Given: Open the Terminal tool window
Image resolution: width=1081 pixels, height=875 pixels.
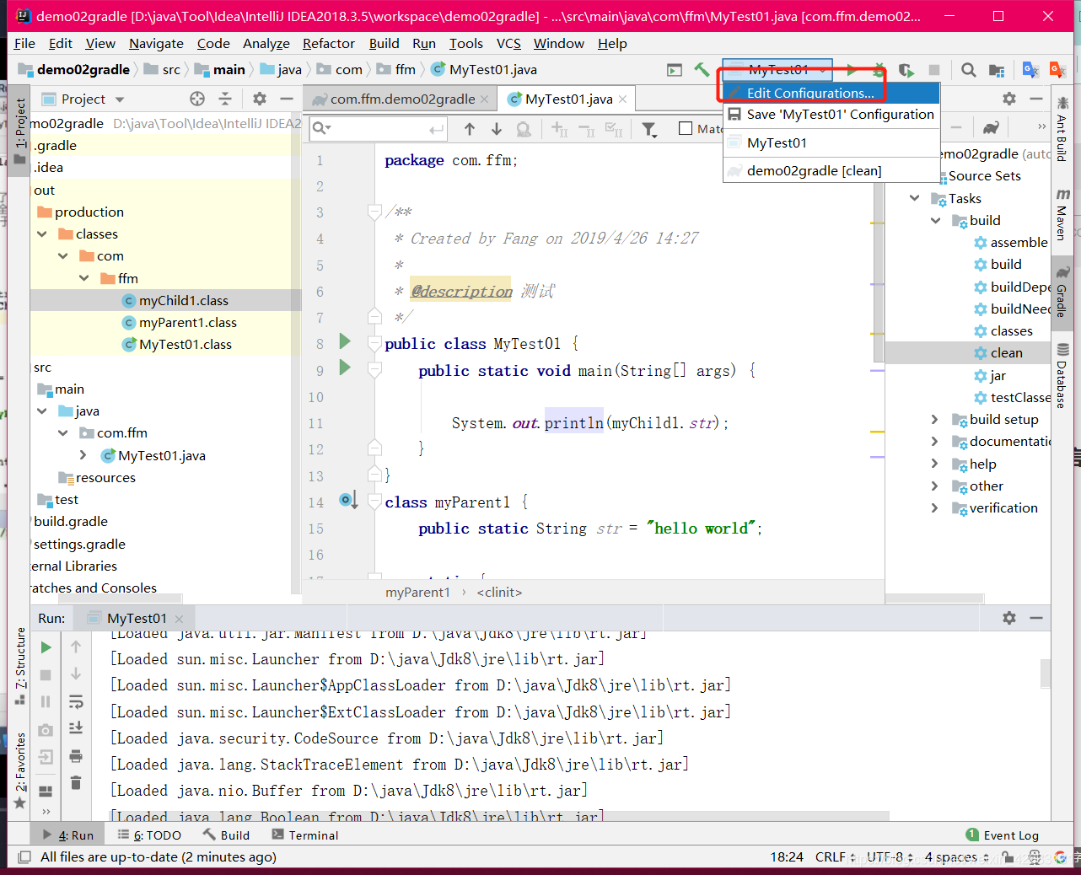Looking at the screenshot, I should [304, 835].
